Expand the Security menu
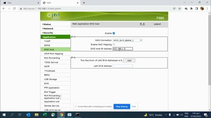 (47, 33)
